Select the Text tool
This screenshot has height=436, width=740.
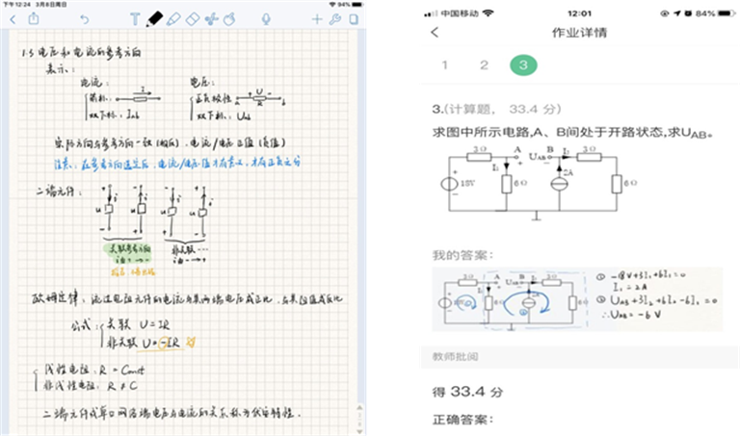[x=135, y=18]
